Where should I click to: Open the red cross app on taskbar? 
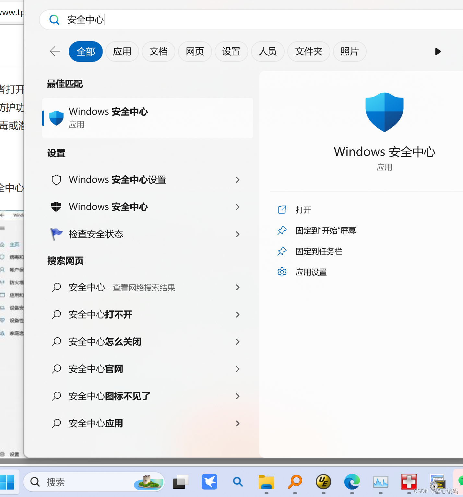409,482
